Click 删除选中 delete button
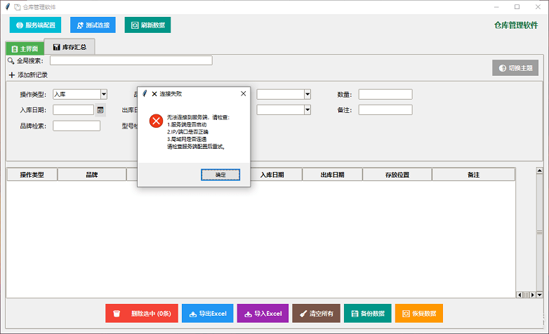This screenshot has height=334, width=549. click(x=141, y=314)
